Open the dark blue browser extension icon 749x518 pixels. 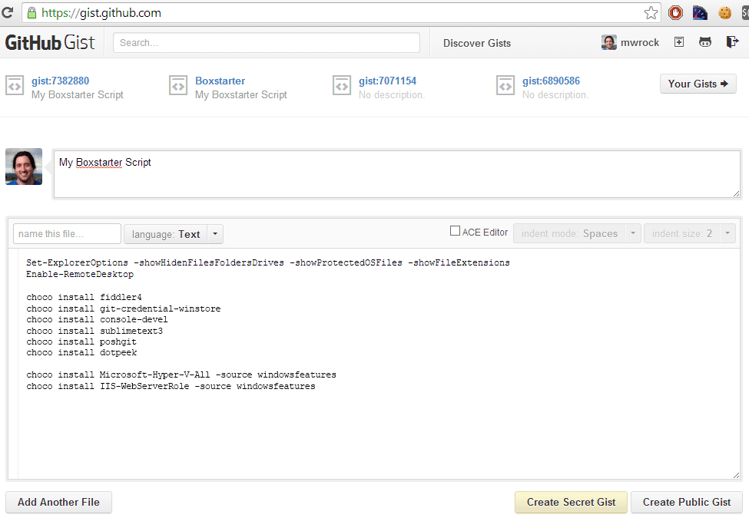700,13
